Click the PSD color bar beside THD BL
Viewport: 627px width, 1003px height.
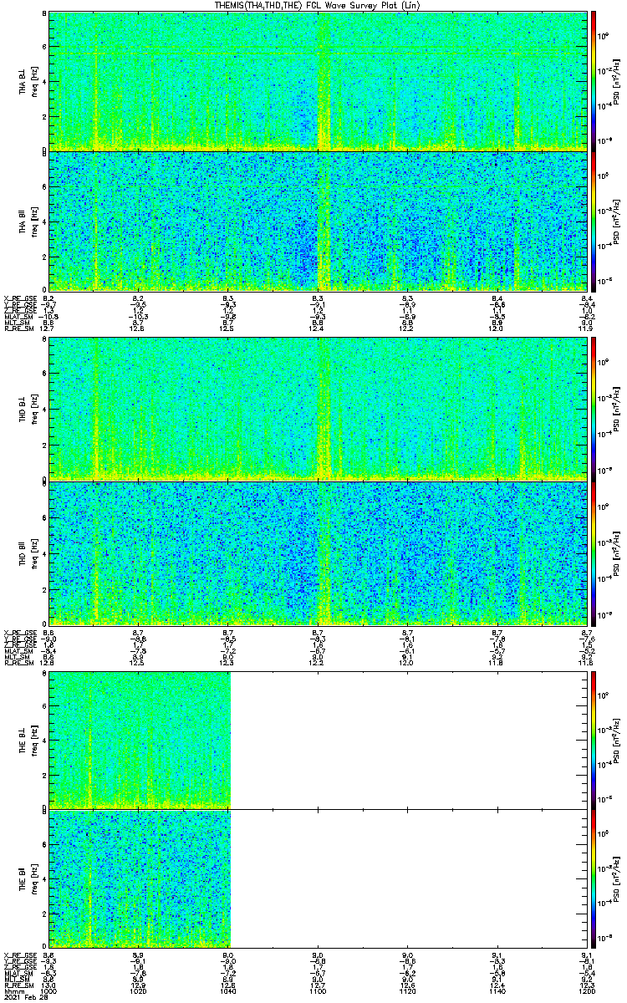point(594,409)
